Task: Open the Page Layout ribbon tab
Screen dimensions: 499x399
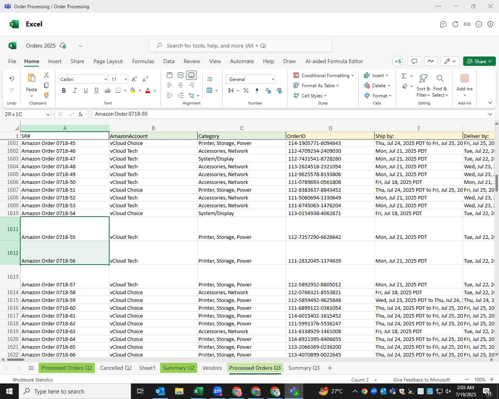Action: pyautogui.click(x=108, y=61)
